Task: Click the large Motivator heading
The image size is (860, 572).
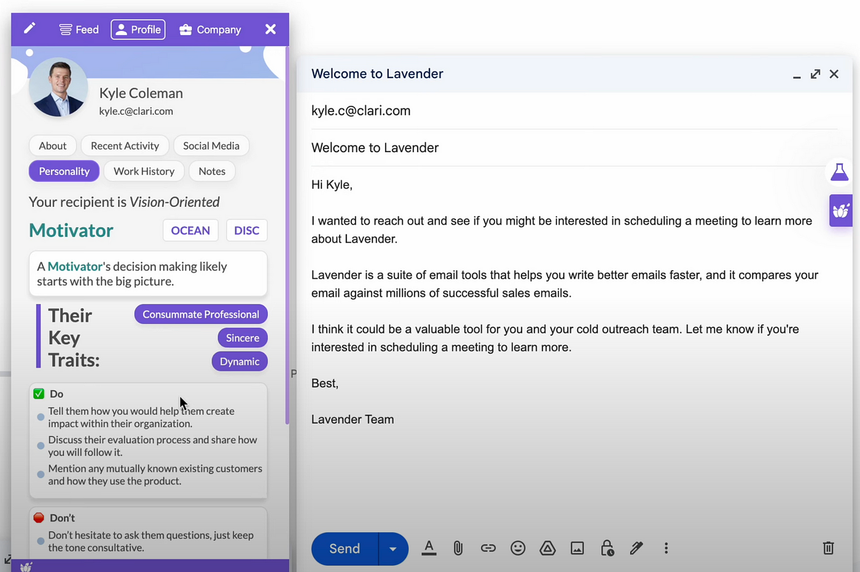Action: pos(71,230)
